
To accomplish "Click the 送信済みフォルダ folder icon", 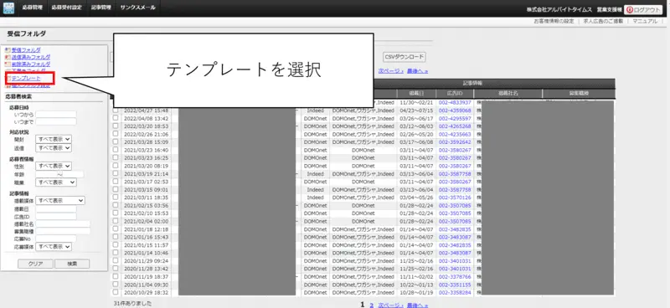I will tap(8, 57).
